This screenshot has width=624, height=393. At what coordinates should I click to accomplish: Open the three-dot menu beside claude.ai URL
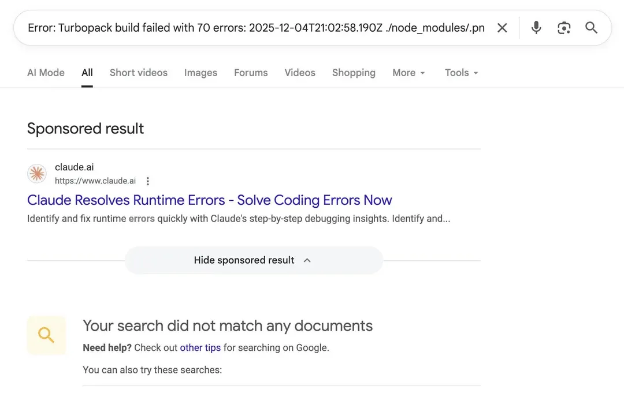(x=148, y=181)
